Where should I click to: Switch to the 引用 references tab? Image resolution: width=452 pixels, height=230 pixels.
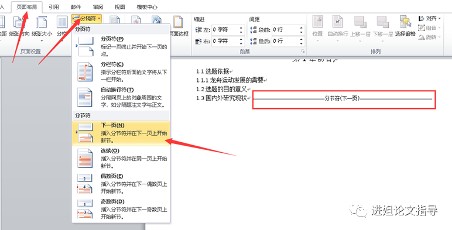coord(54,7)
